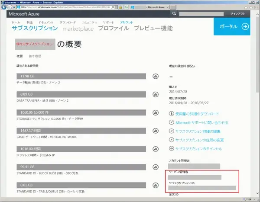
Task: Click the 2014/07/28 purchase date text
Action: coord(178,92)
